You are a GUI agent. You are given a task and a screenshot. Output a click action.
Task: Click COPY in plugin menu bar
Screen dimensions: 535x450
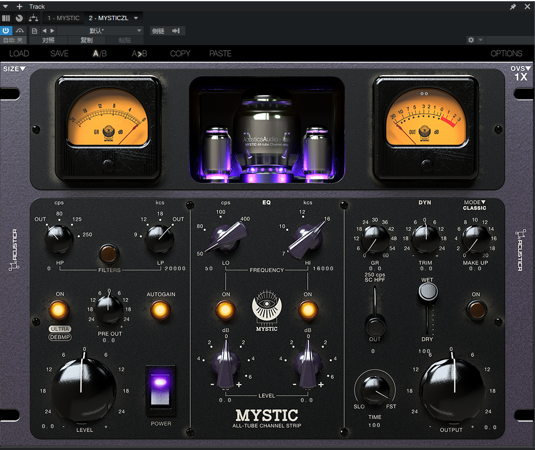(x=180, y=54)
